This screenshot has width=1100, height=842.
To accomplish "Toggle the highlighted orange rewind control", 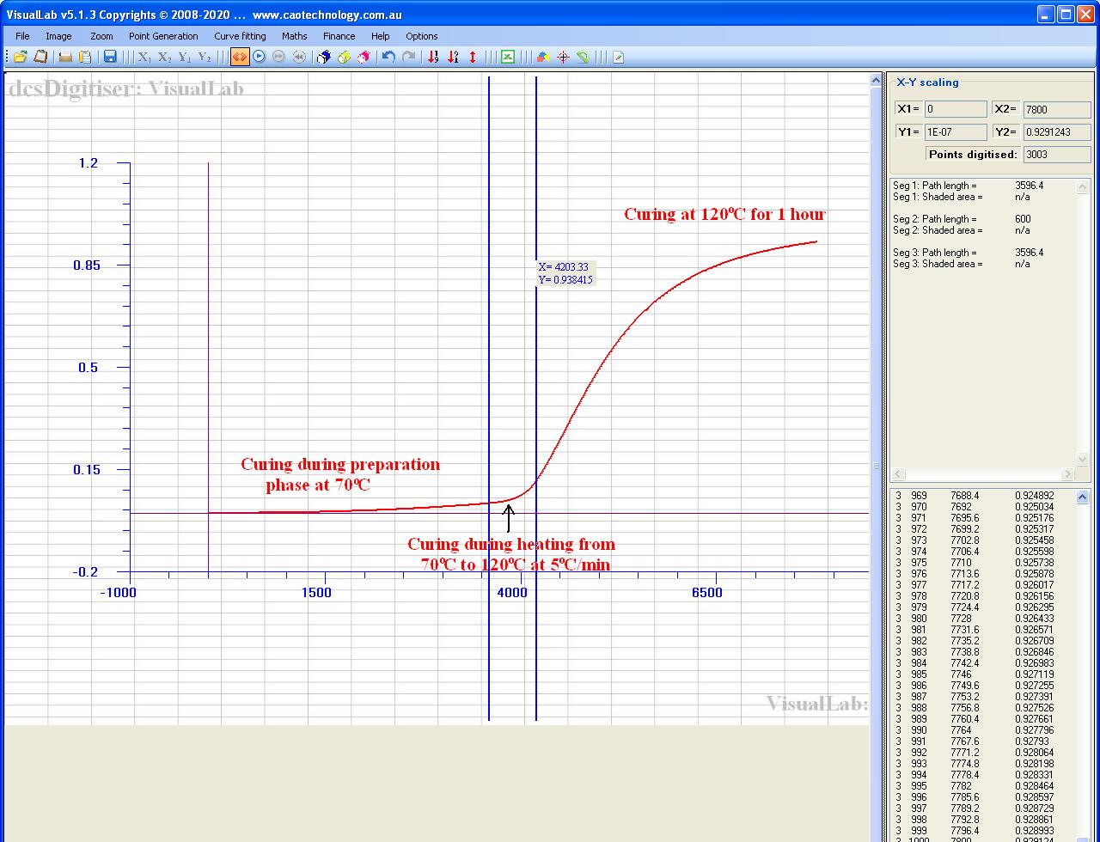I will (241, 58).
